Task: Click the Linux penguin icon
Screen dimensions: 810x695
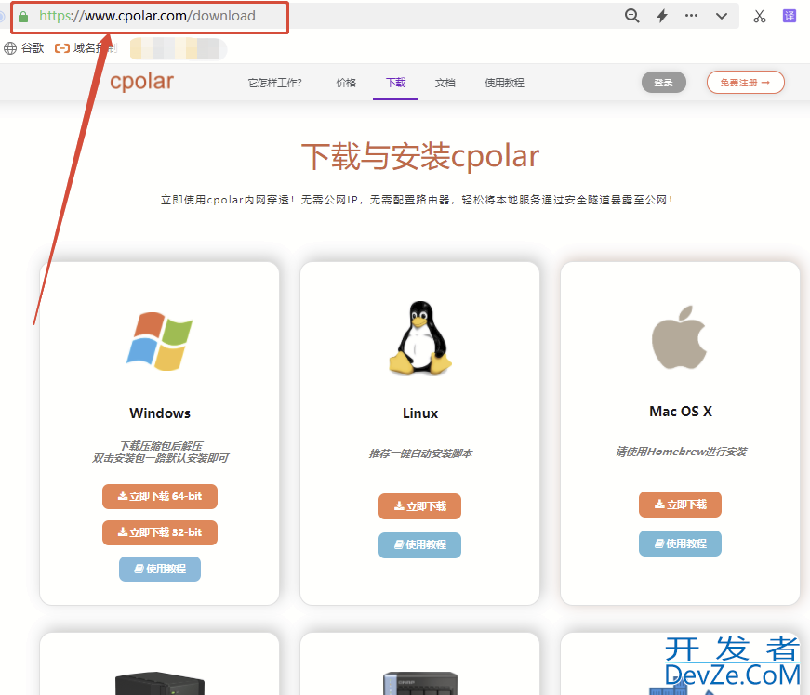Action: (420, 338)
